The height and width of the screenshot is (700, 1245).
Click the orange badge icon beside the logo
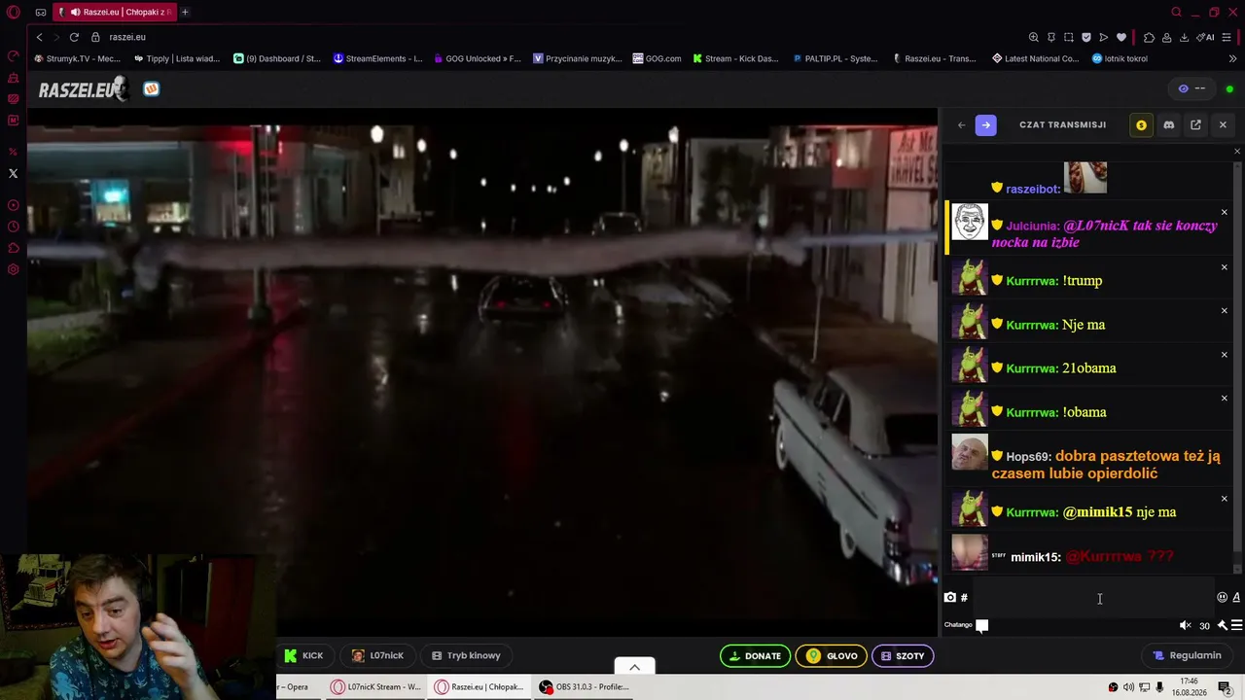click(151, 88)
